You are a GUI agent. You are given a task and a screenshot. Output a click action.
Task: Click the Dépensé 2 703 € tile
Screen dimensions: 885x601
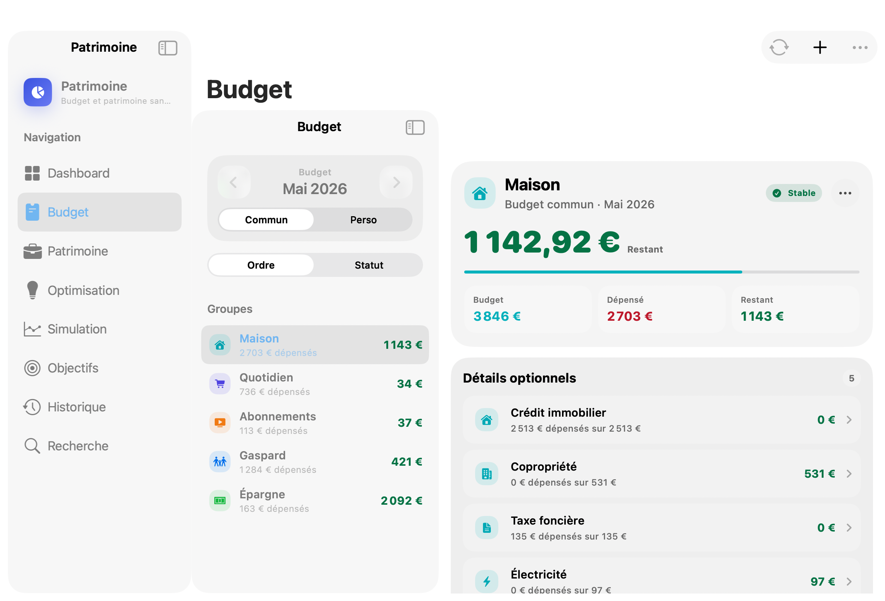661,309
